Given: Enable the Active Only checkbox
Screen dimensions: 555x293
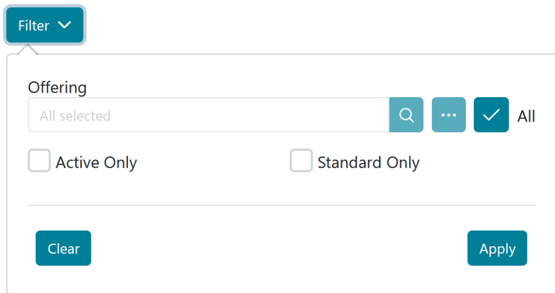Looking at the screenshot, I should [x=39, y=161].
